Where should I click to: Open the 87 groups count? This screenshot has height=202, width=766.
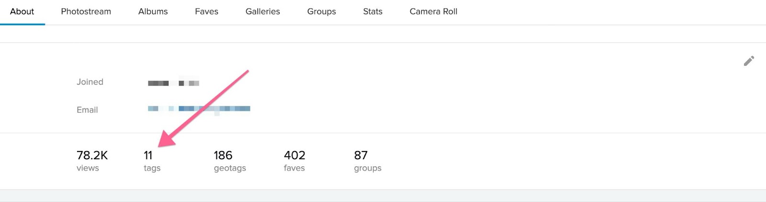pos(361,155)
